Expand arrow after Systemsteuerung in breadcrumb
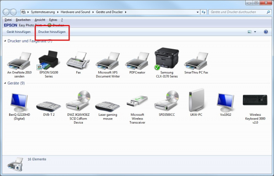This screenshot has height=176, width=274. [58, 12]
